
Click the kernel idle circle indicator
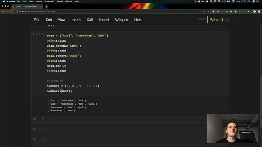227,20
